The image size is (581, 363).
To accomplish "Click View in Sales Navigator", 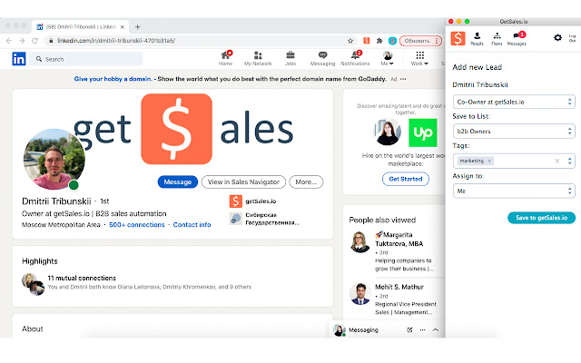I will (243, 181).
